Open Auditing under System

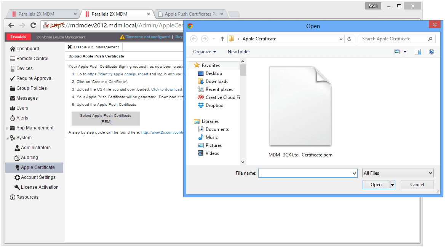(26, 158)
